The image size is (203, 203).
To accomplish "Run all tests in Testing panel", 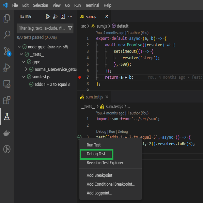I will point(48,16).
